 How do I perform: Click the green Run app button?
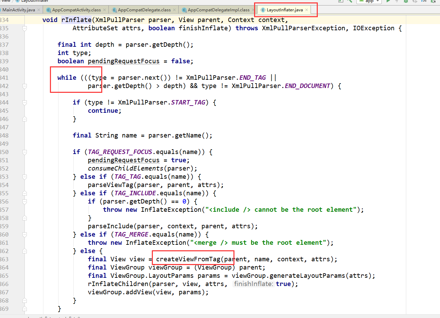pyautogui.click(x=388, y=1)
